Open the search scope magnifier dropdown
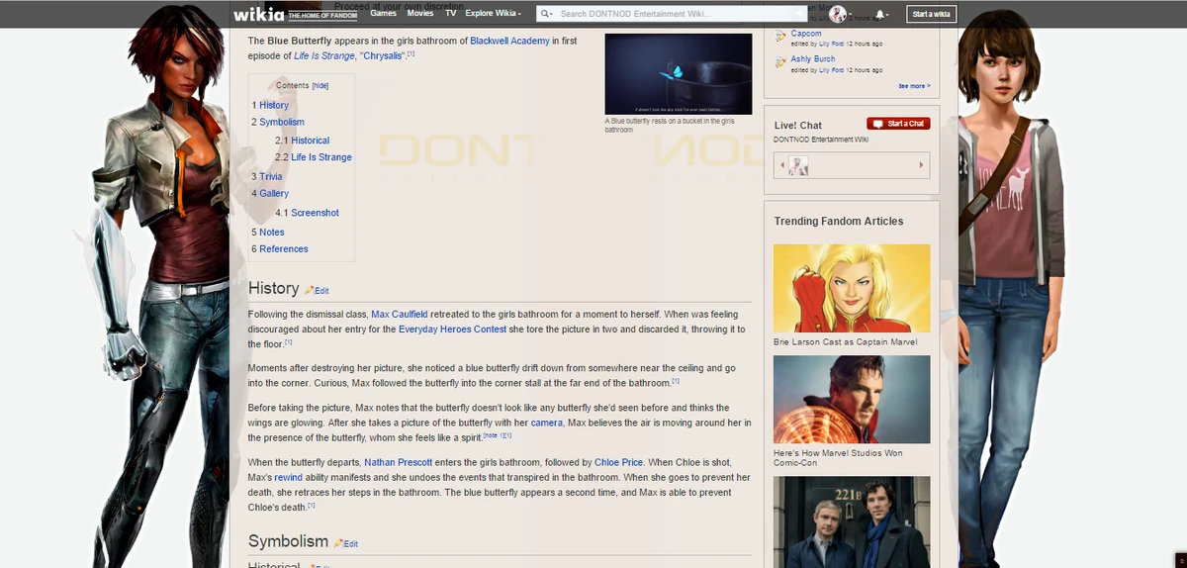Image resolution: width=1187 pixels, height=568 pixels. (x=547, y=14)
